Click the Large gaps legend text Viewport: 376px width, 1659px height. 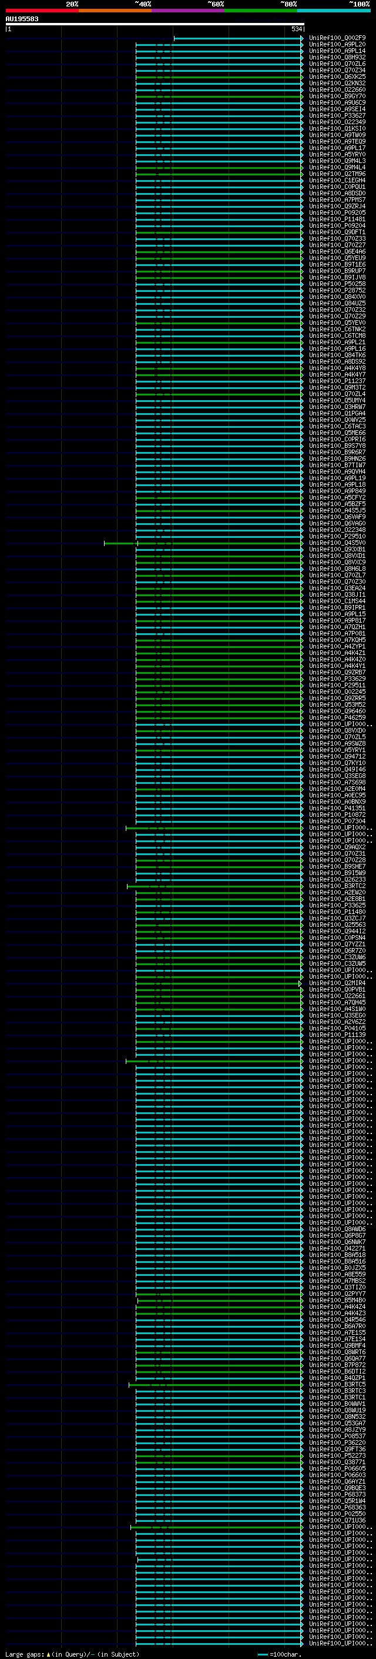coord(72,1654)
